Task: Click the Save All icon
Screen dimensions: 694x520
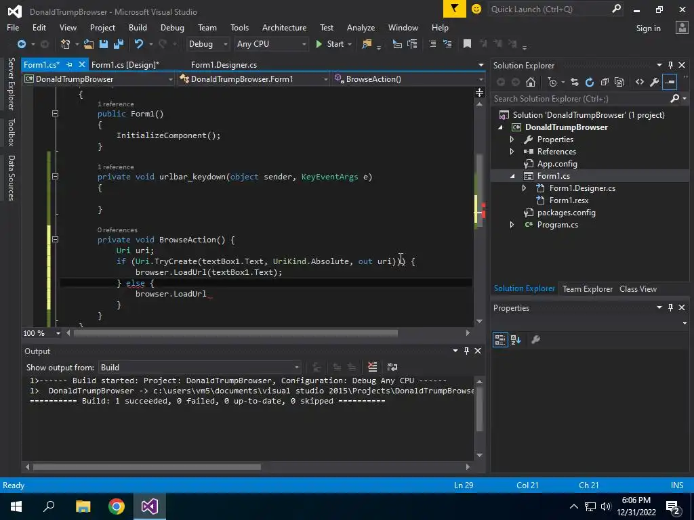Action: [x=118, y=44]
